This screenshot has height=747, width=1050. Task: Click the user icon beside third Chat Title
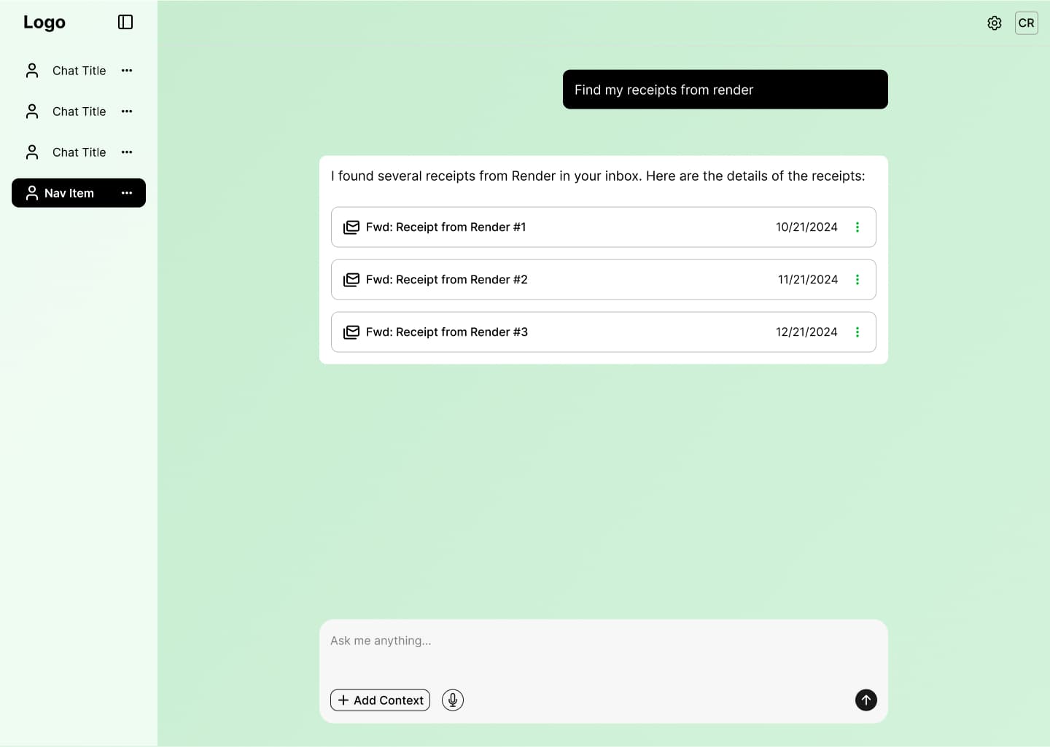click(x=32, y=152)
